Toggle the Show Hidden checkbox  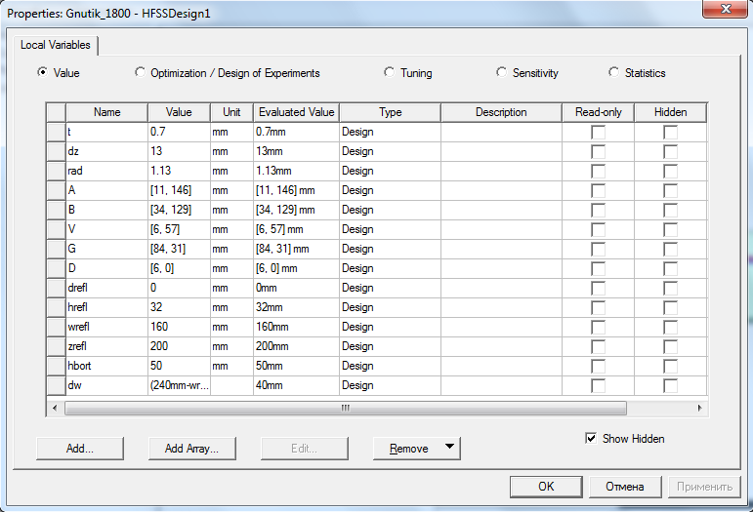tap(591, 439)
